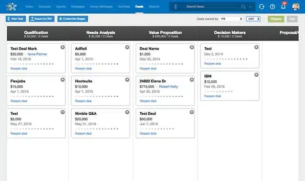This screenshot has width=305, height=181.
Task: Open the 'Nimble Q&A' deal title
Action: click(x=86, y=114)
